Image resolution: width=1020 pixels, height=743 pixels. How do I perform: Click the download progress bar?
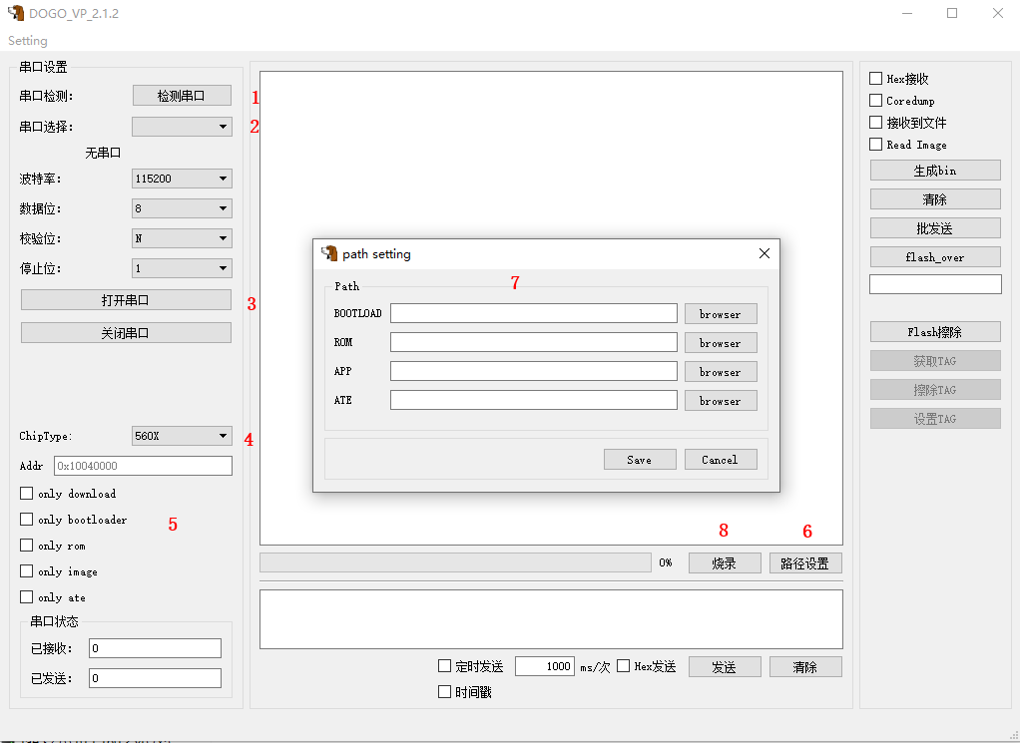coord(455,562)
